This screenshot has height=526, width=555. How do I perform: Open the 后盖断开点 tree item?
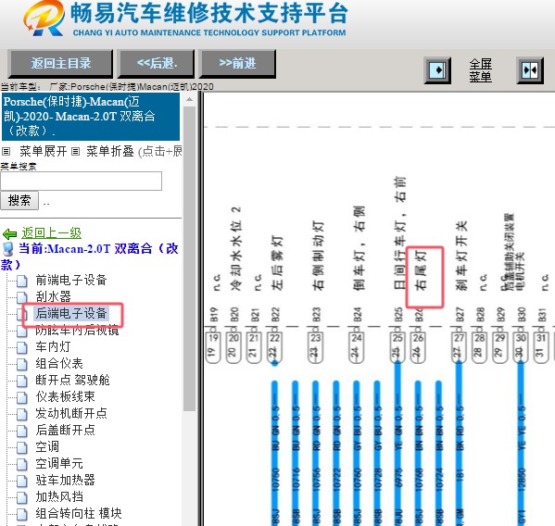tap(65, 430)
